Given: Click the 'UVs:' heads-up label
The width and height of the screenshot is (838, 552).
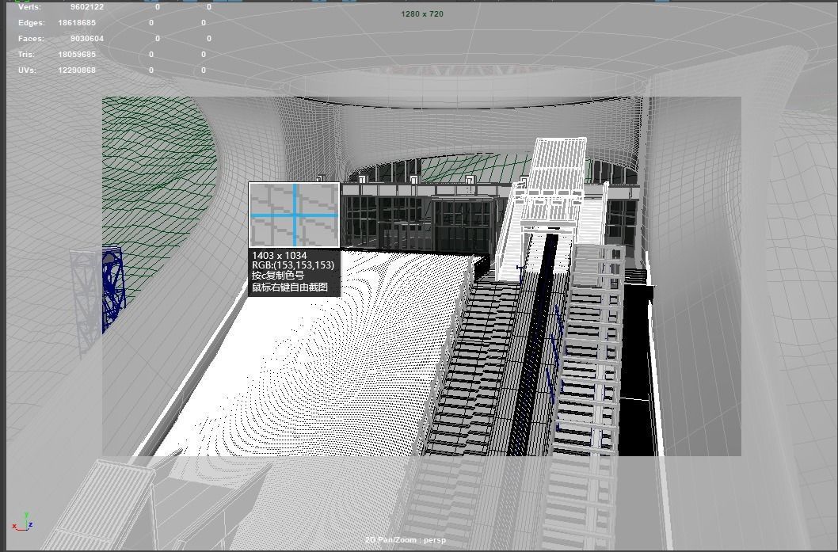Looking at the screenshot, I should tap(27, 70).
